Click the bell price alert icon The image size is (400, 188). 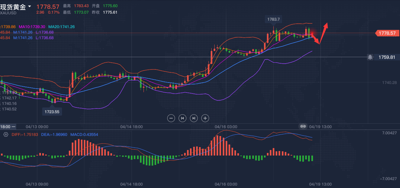370,57
